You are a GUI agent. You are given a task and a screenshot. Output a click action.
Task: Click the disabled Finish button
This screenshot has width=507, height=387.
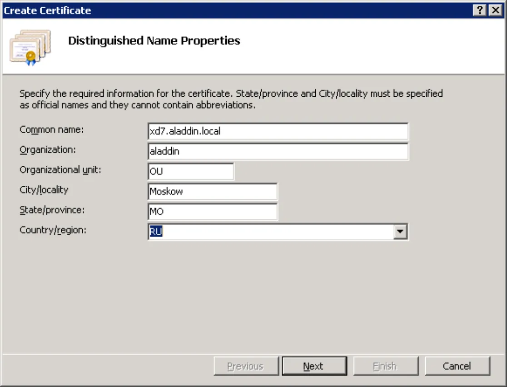coord(386,366)
